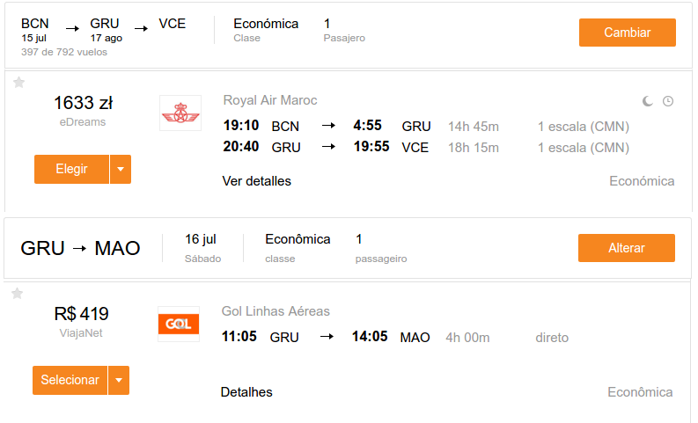Choose the 1633 zł flight with Elegir
The image size is (698, 423).
tap(71, 169)
